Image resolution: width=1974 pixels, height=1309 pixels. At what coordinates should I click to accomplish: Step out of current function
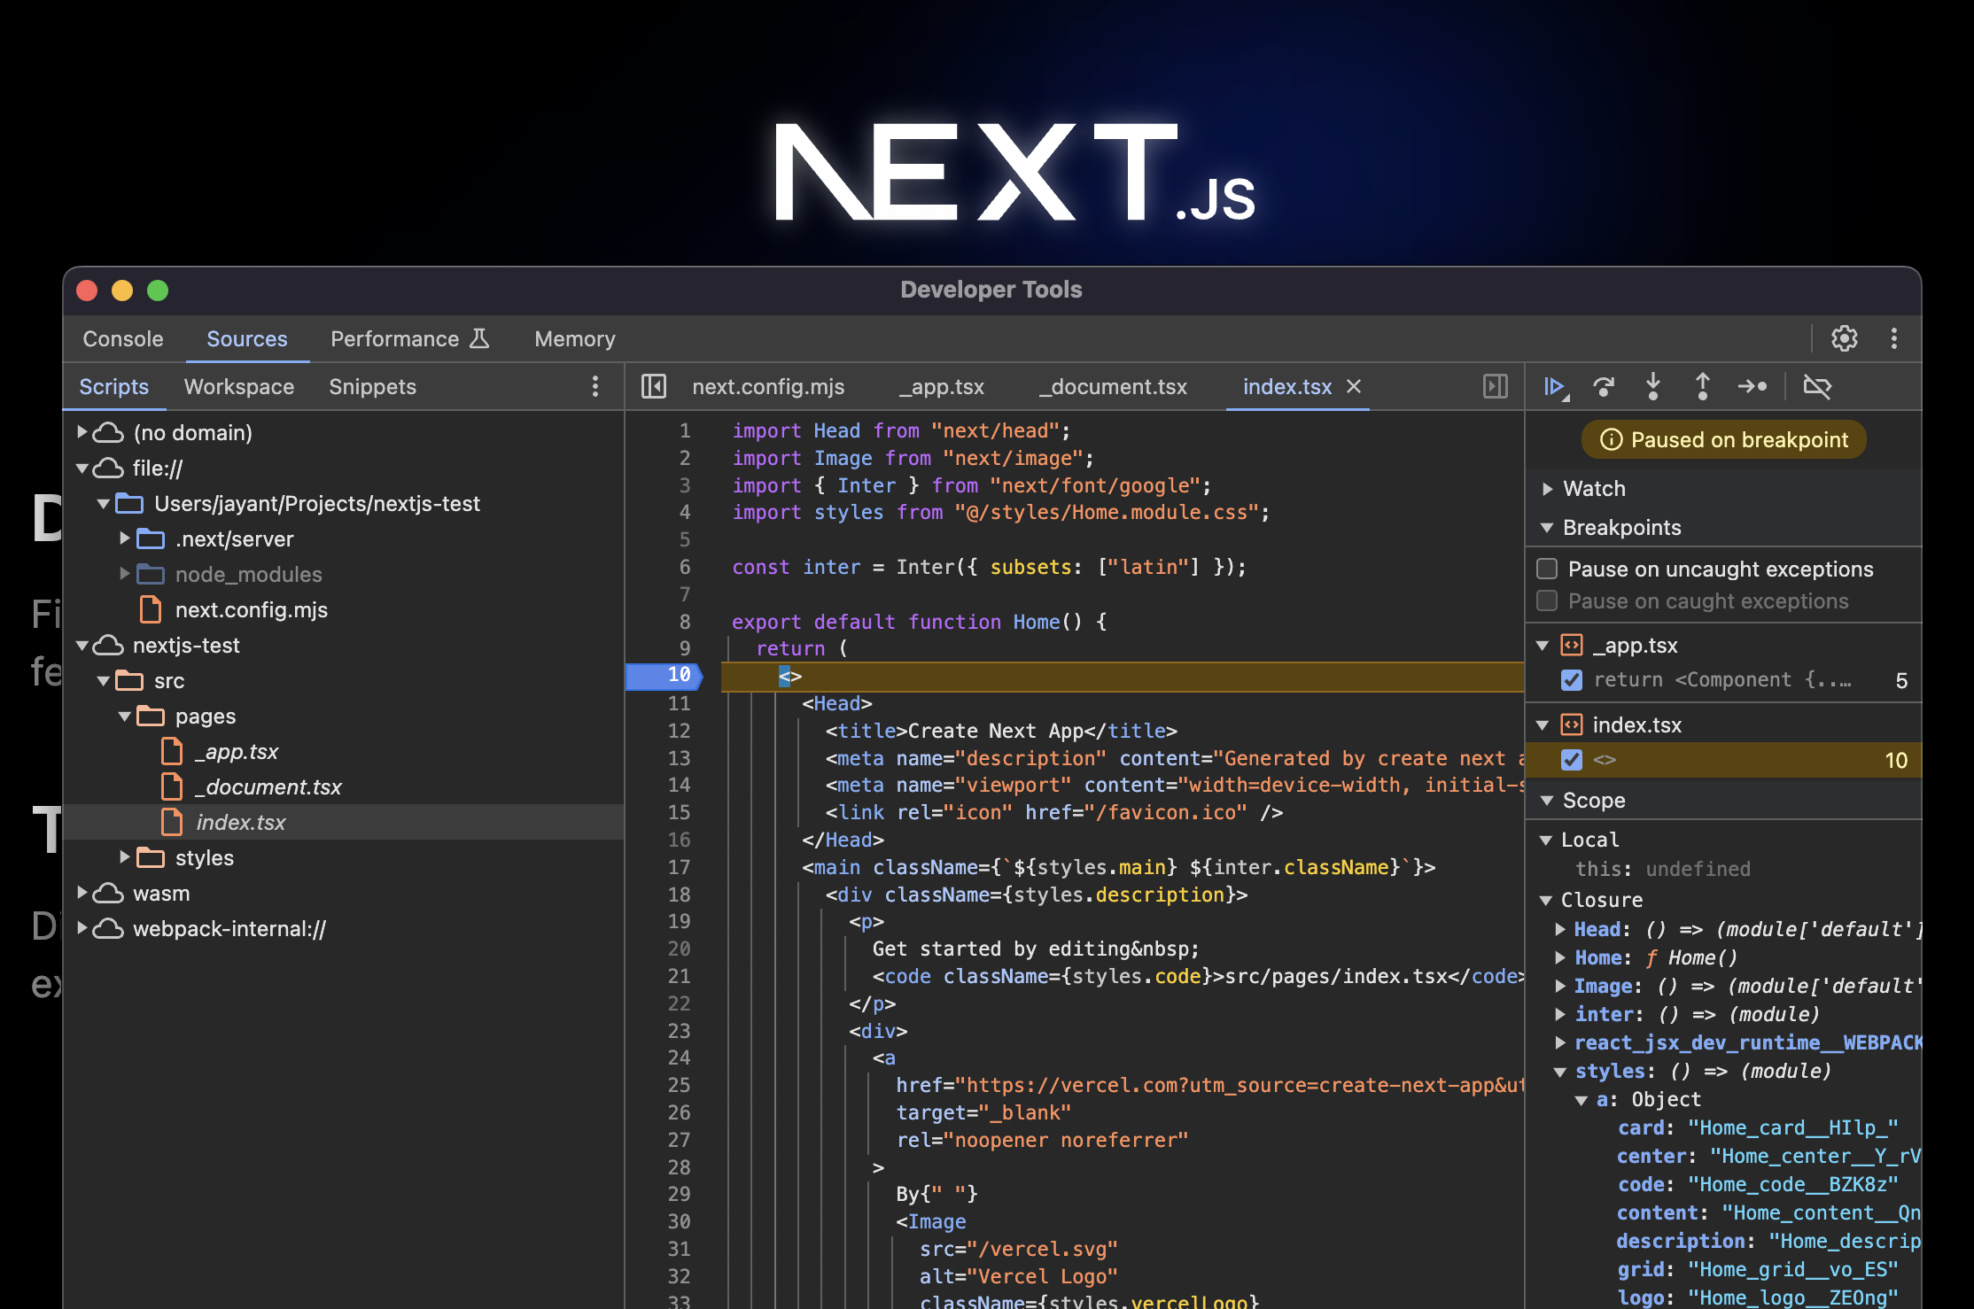coord(1702,387)
